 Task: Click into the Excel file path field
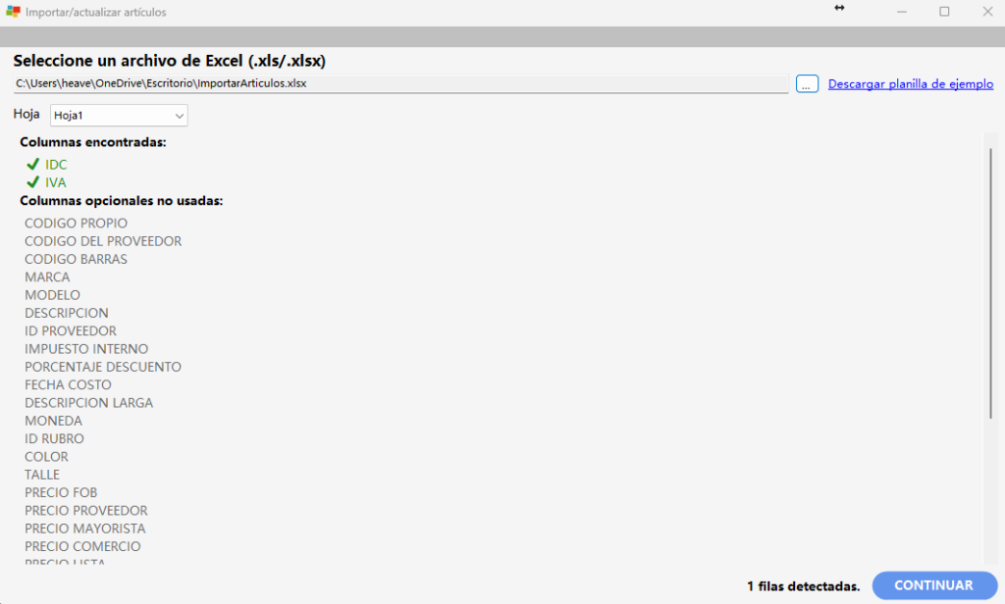(x=400, y=84)
